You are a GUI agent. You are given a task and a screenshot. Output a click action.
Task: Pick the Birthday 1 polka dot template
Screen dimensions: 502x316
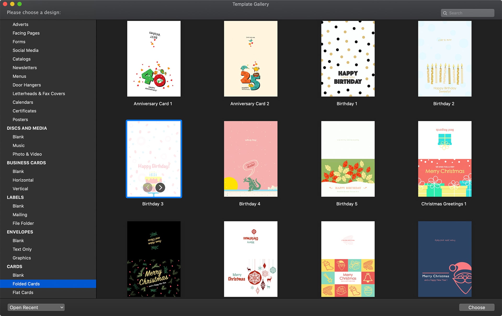348,59
